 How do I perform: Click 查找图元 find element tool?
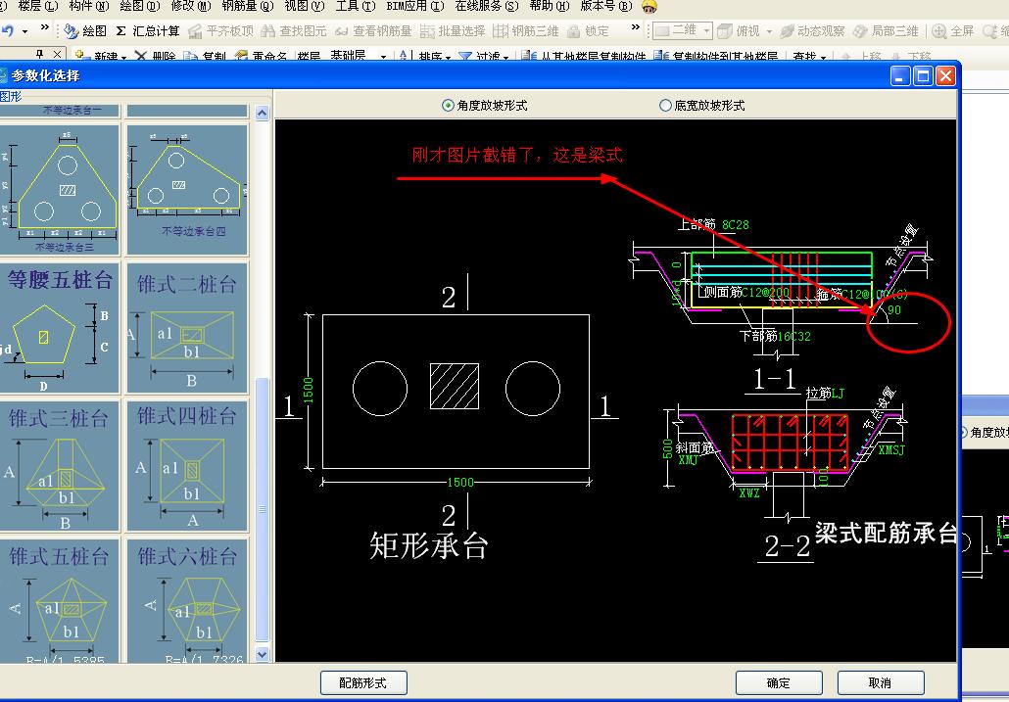[294, 31]
